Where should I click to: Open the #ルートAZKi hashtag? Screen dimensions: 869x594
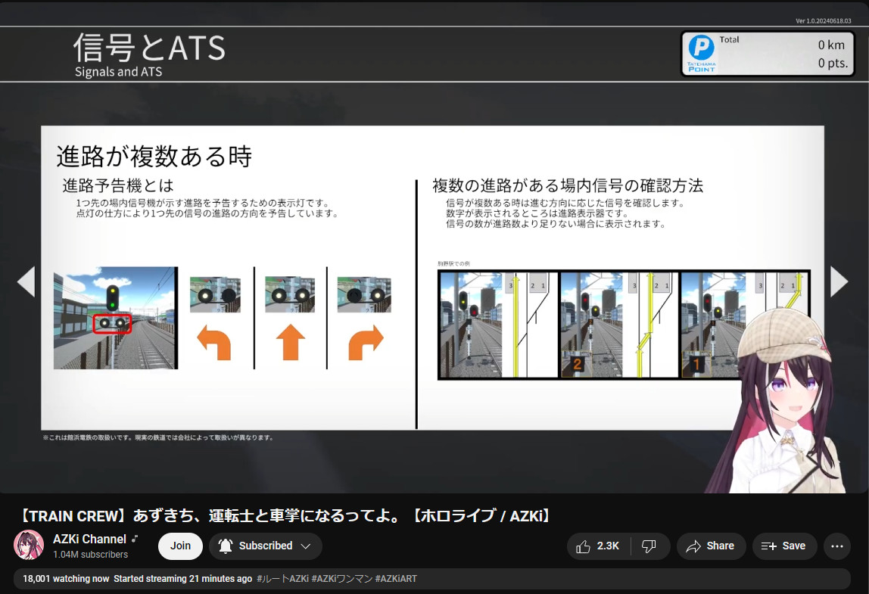coord(282,578)
